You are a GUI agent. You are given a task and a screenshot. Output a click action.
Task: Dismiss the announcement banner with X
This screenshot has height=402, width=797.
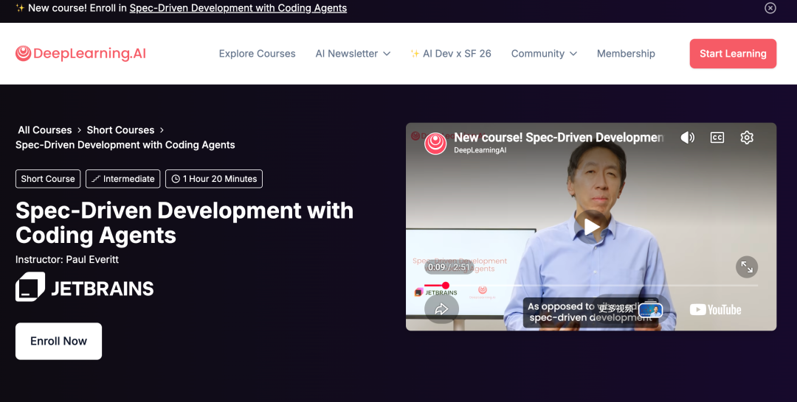coord(770,8)
